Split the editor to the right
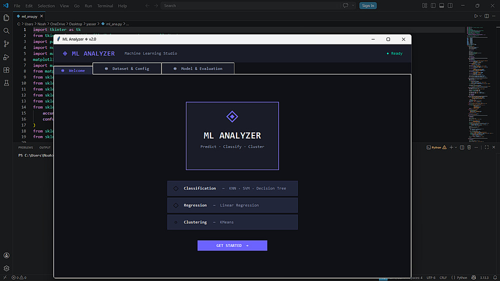The width and height of the screenshot is (500, 281). click(486, 16)
